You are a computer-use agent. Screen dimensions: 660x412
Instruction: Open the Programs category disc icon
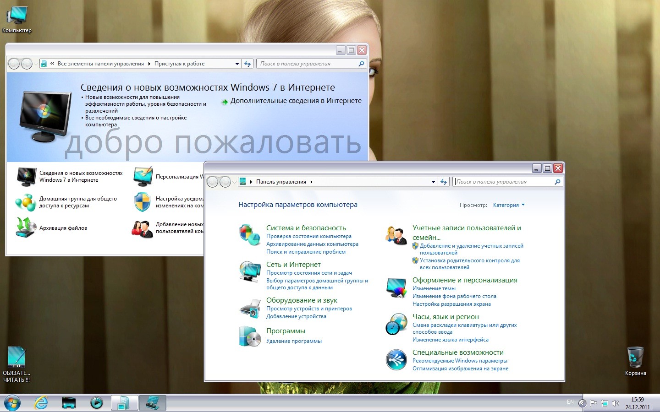(250, 336)
